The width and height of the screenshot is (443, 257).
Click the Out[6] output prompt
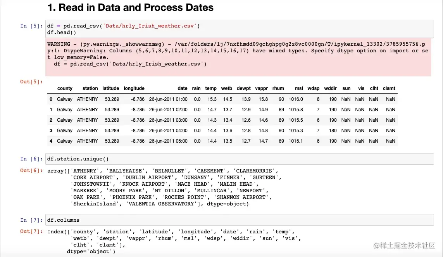pos(31,171)
